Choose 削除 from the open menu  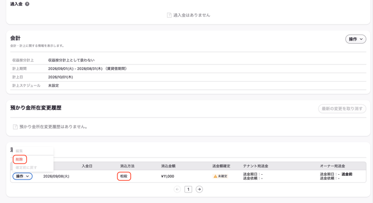click(x=19, y=159)
